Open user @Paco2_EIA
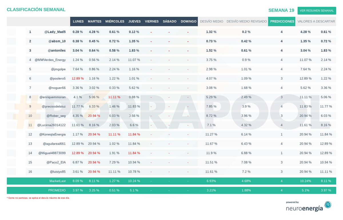This screenshot has width=343, height=220. click(x=56, y=162)
